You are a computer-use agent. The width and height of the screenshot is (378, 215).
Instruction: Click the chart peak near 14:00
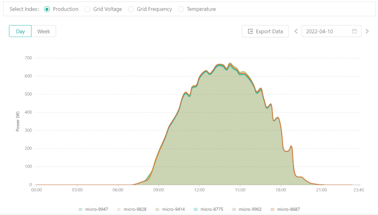tap(230, 63)
